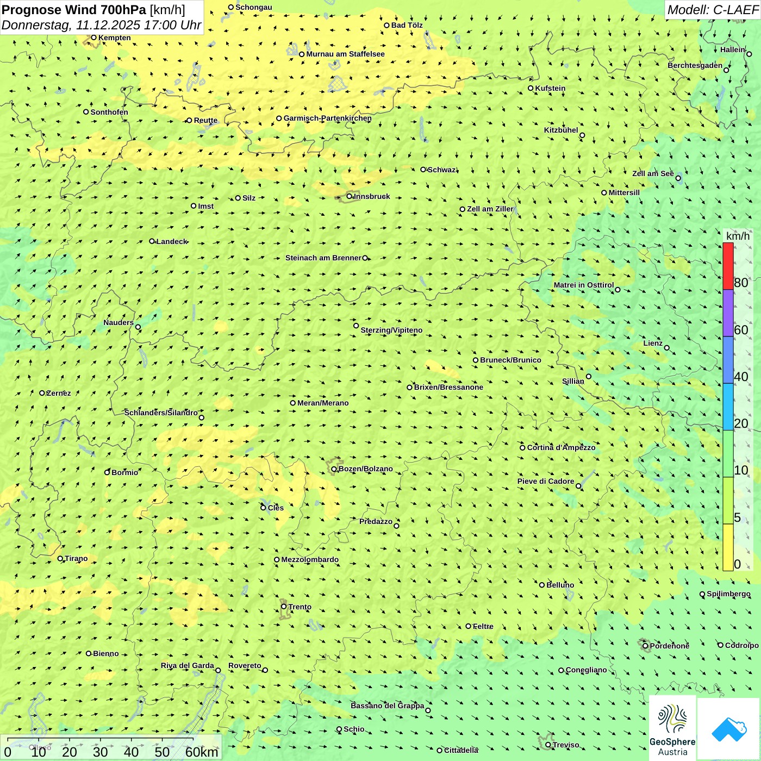Click the Bozen/Bolzano city marker

[334, 469]
